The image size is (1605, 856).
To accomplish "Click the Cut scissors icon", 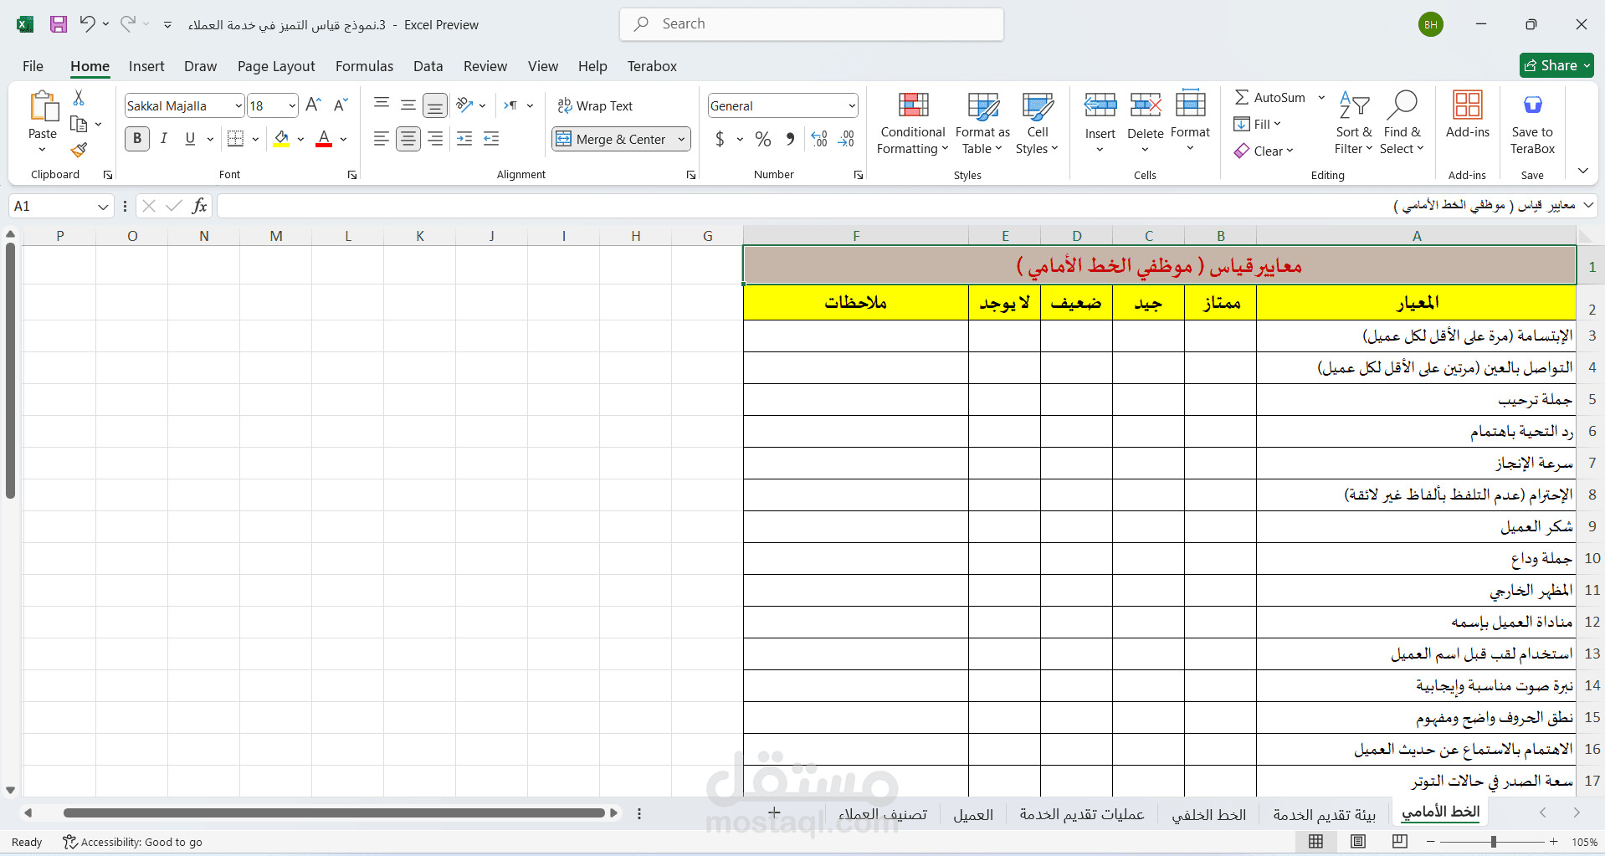I will click(79, 98).
